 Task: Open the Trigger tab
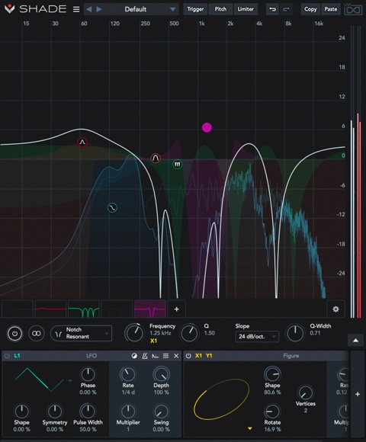click(x=195, y=9)
